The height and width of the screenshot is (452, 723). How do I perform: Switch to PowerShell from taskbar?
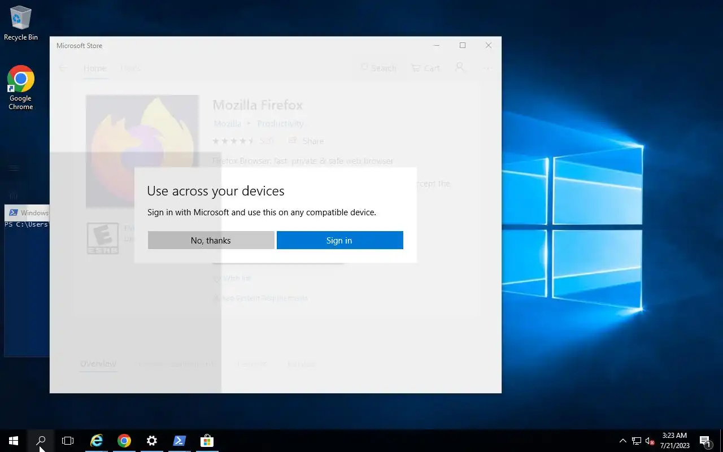click(x=179, y=441)
